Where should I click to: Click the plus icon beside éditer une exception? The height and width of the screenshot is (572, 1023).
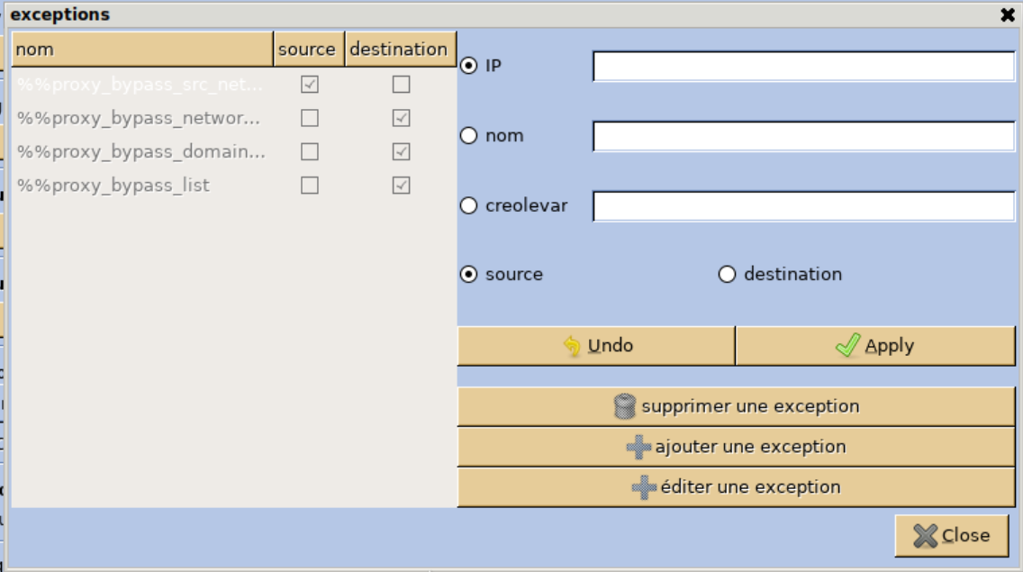(x=644, y=487)
